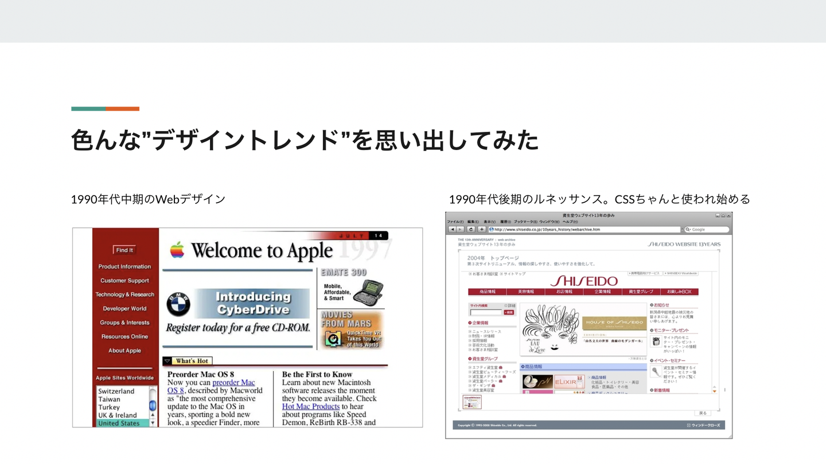Click the eMate 300 laptop image
Viewport: 826px width, 464px height.
(368, 292)
